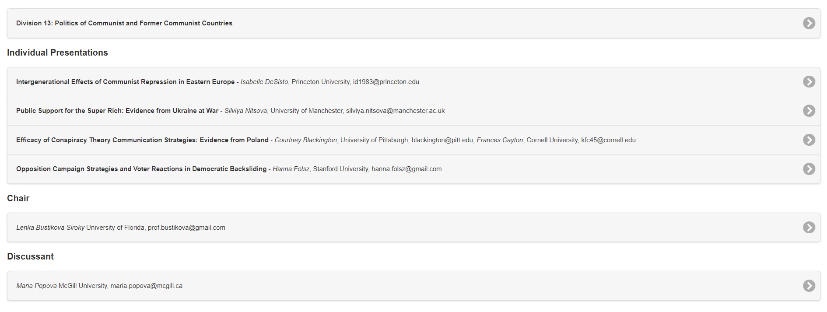Open chair Lenka Bustikova Siroky entry
Viewport: 827px width, 312px height.
click(50, 228)
